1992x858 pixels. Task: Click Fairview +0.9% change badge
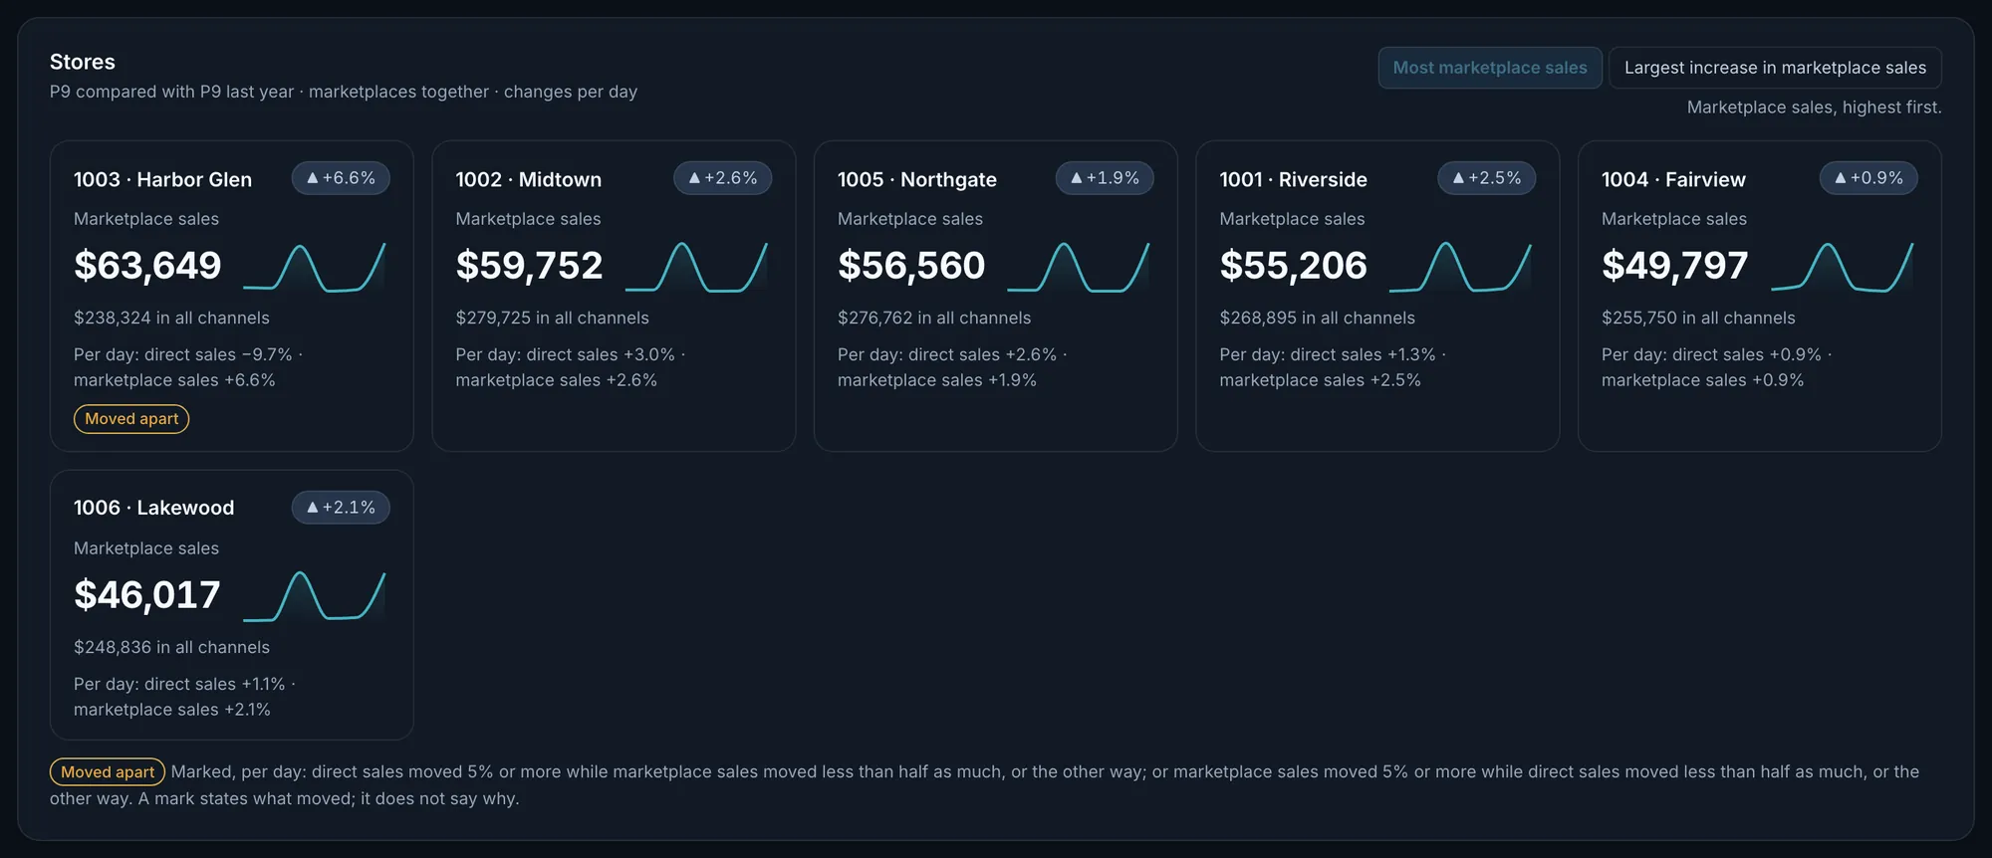point(1868,178)
